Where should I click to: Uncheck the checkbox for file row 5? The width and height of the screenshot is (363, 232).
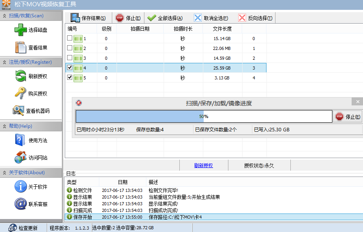pos(70,77)
